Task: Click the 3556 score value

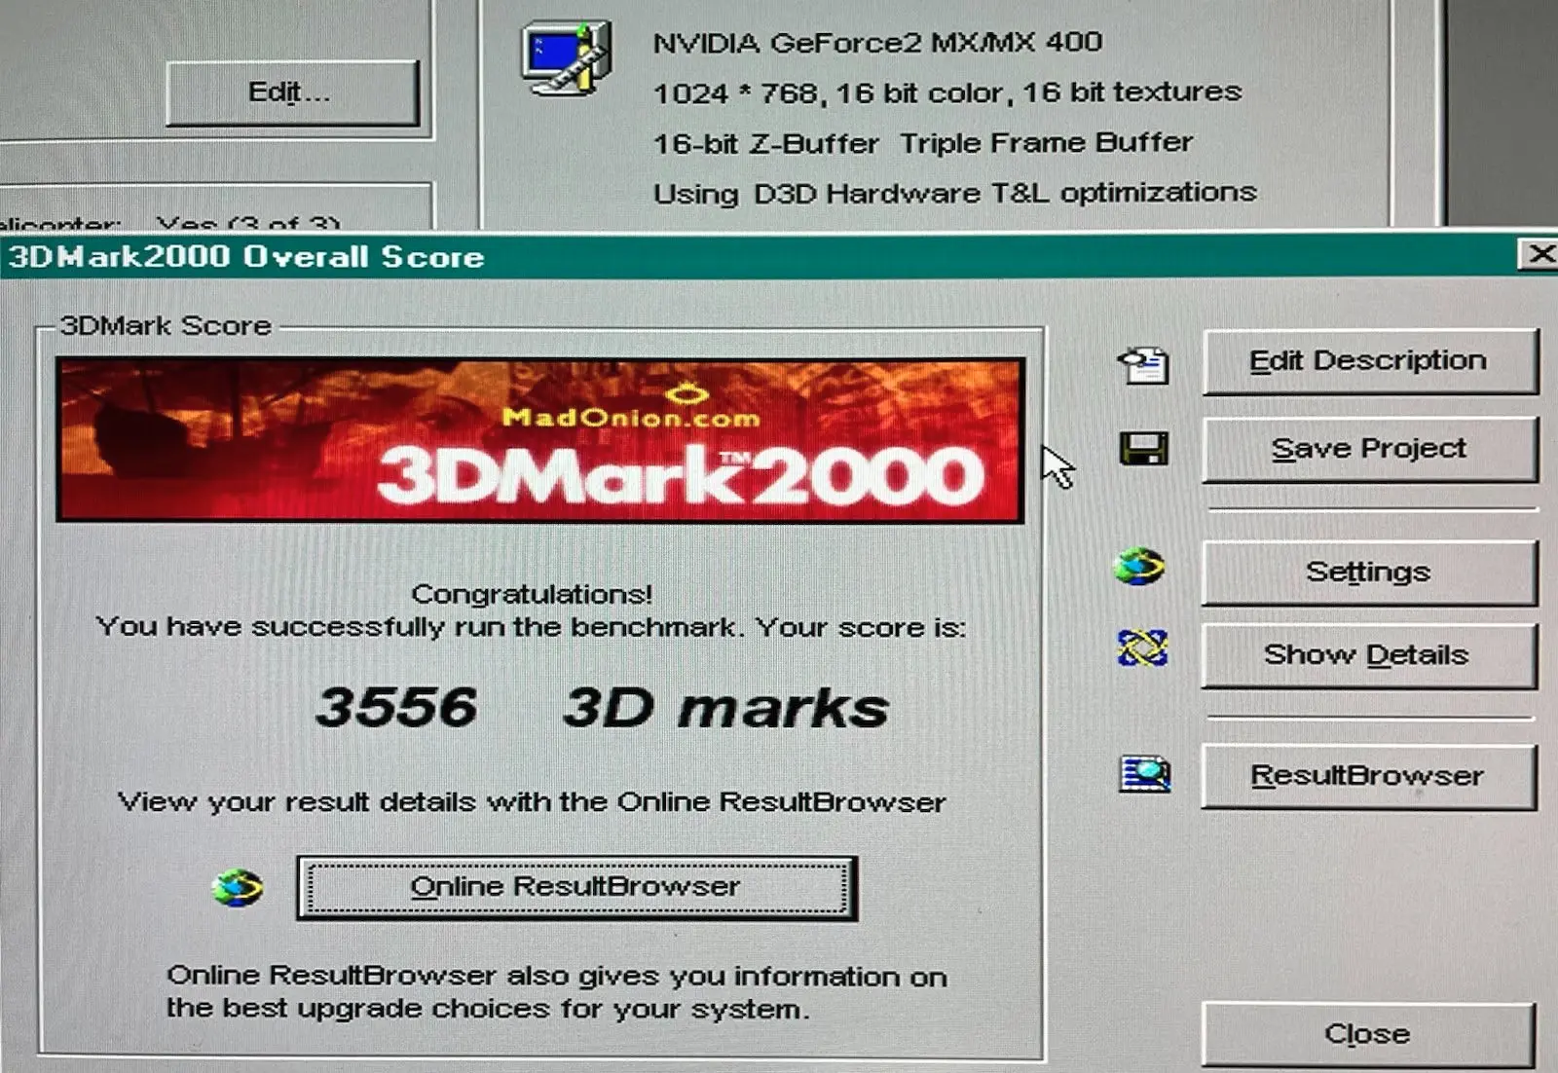Action: [x=396, y=707]
